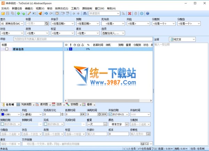Click the horizontal scrollbar of task columns
This screenshot has width=209, height=151.
(x=103, y=101)
